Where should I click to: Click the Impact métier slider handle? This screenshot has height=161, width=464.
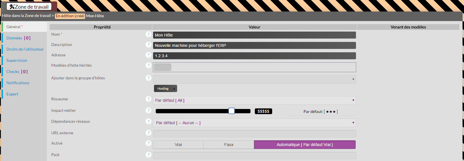231,111
